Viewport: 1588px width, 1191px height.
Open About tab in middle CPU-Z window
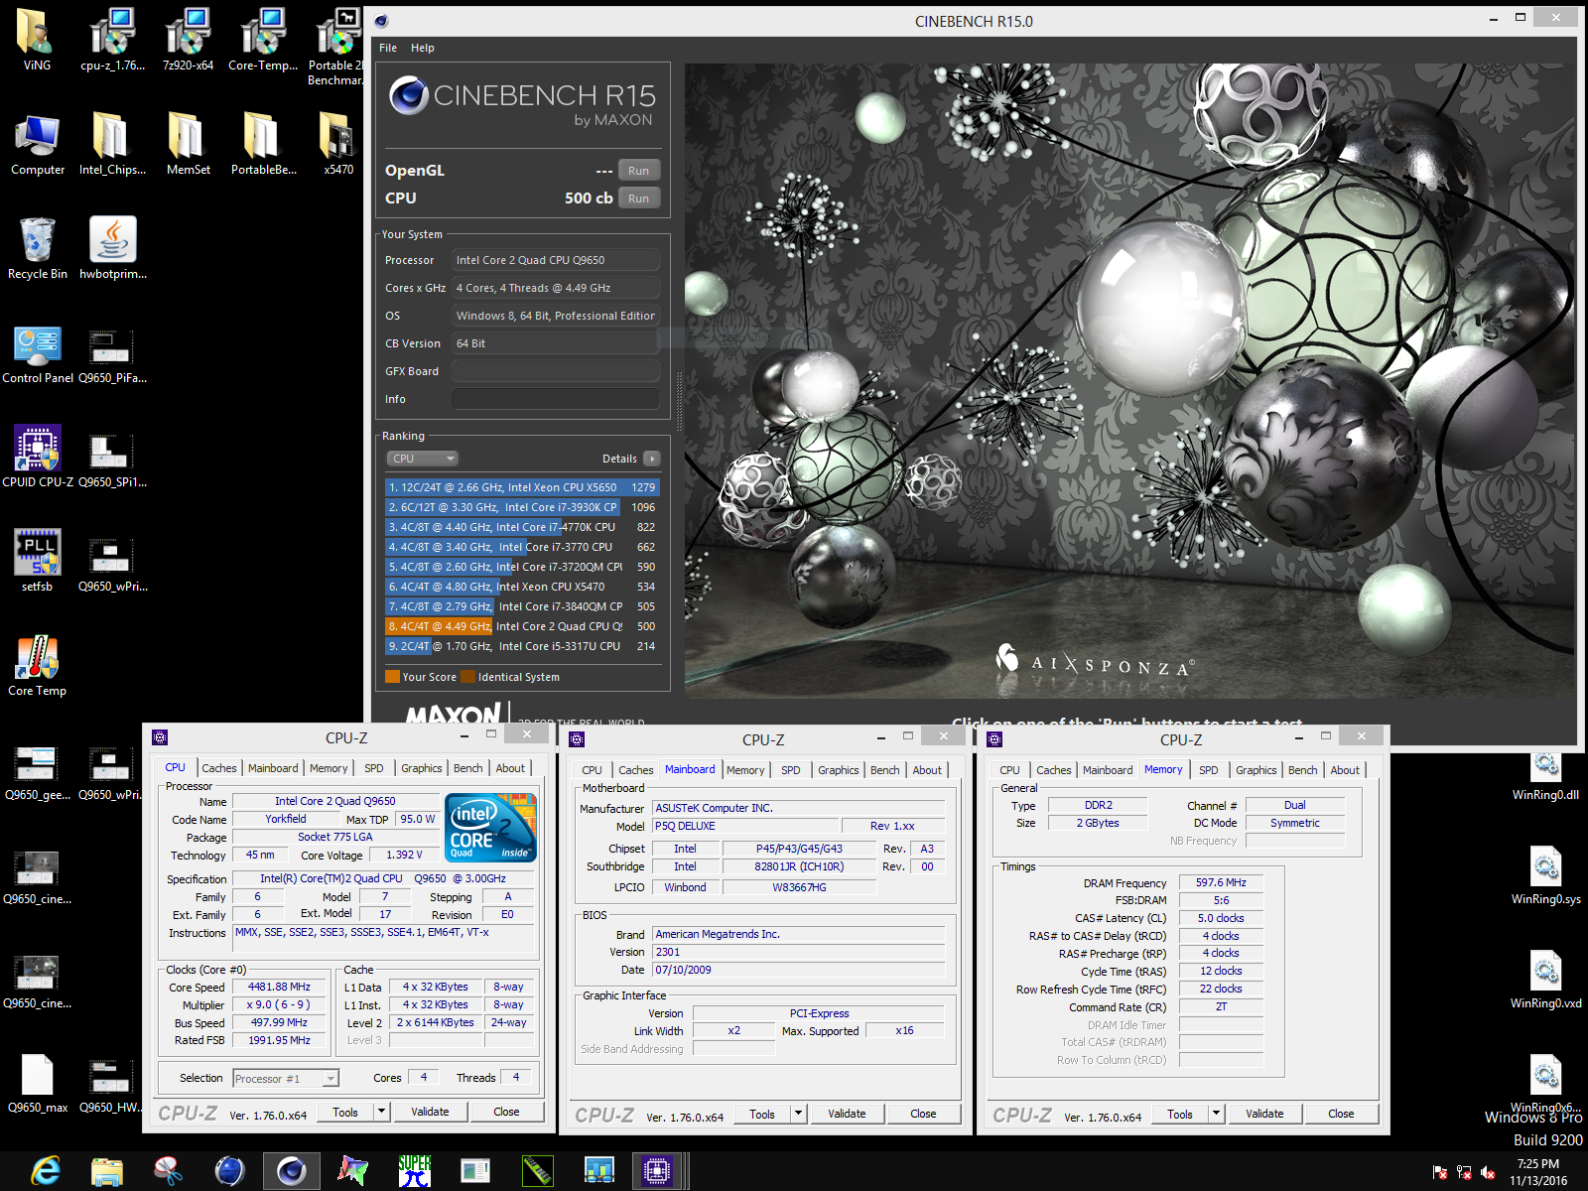[927, 770]
